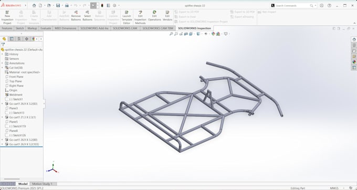
Task: Click MMGS units in status bar
Action: click(334, 188)
